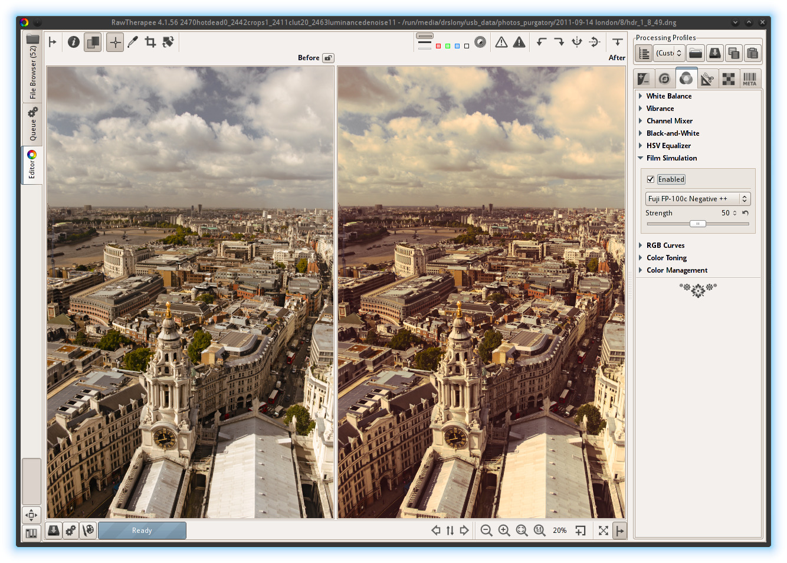Open the image info icon

tap(74, 42)
